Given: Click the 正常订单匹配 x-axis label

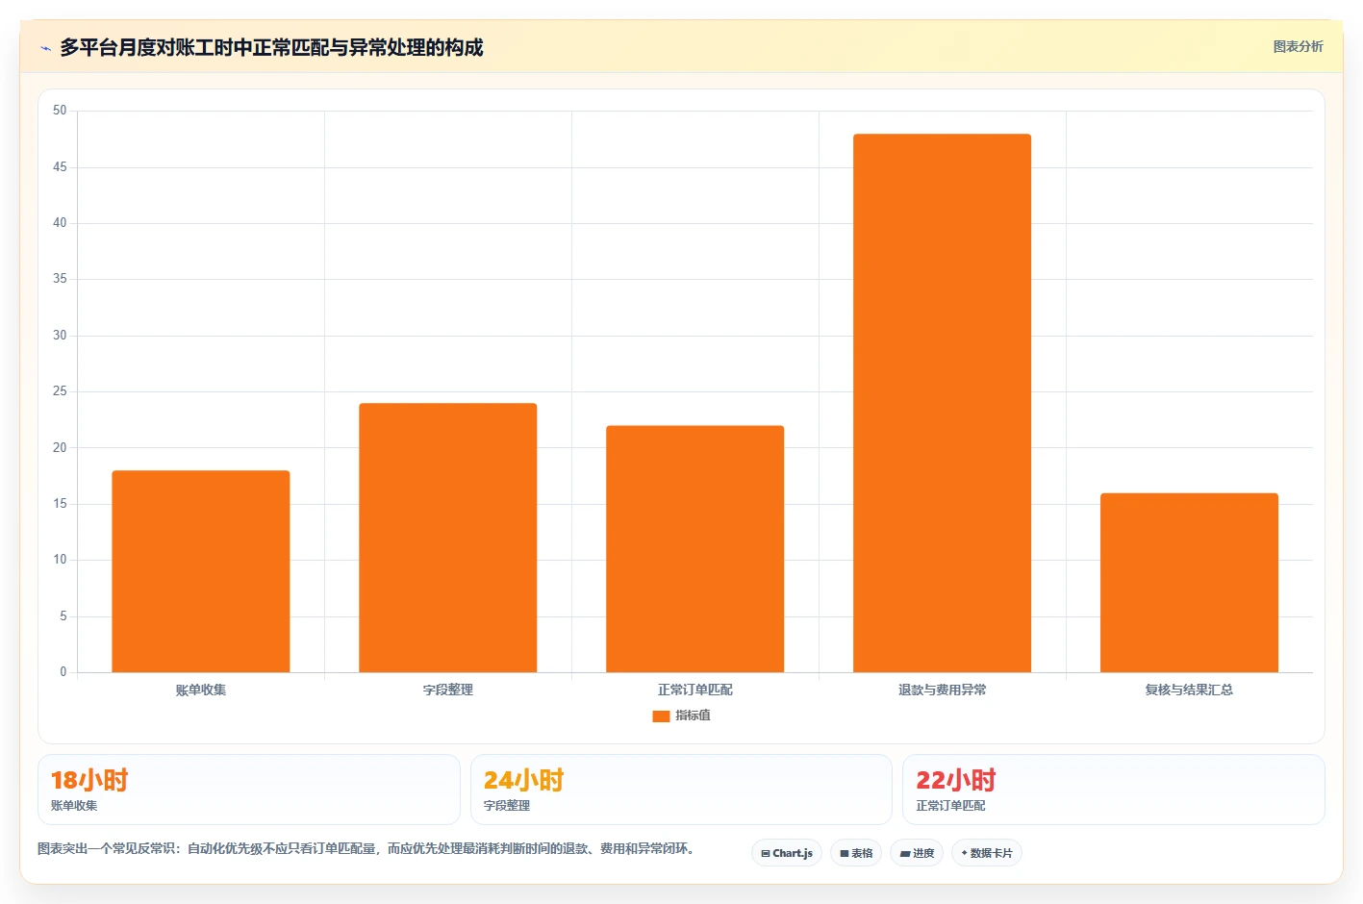Looking at the screenshot, I should tap(695, 690).
